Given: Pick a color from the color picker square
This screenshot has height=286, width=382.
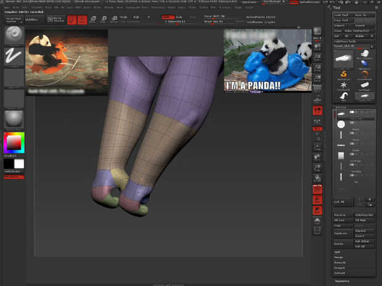Looking at the screenshot, I should pos(14,143).
